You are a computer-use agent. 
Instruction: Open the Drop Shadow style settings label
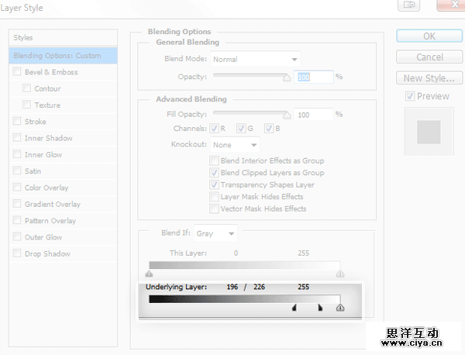tap(47, 254)
